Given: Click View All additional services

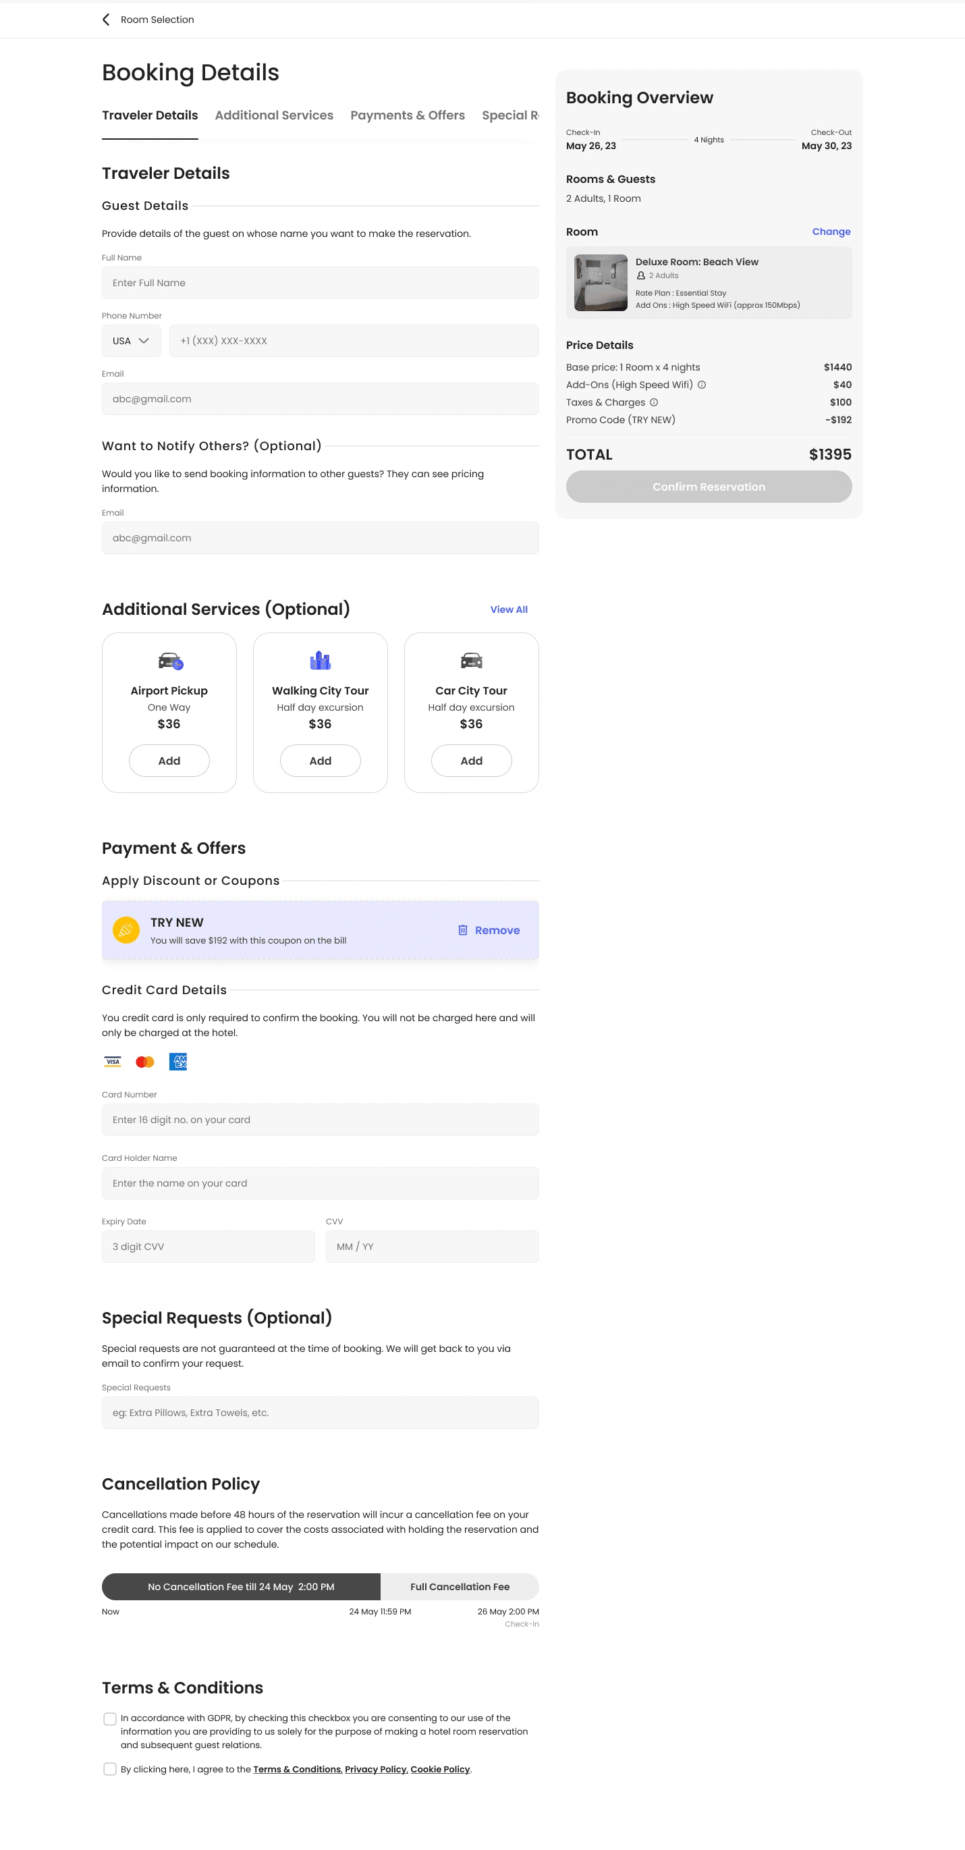Looking at the screenshot, I should point(509,609).
